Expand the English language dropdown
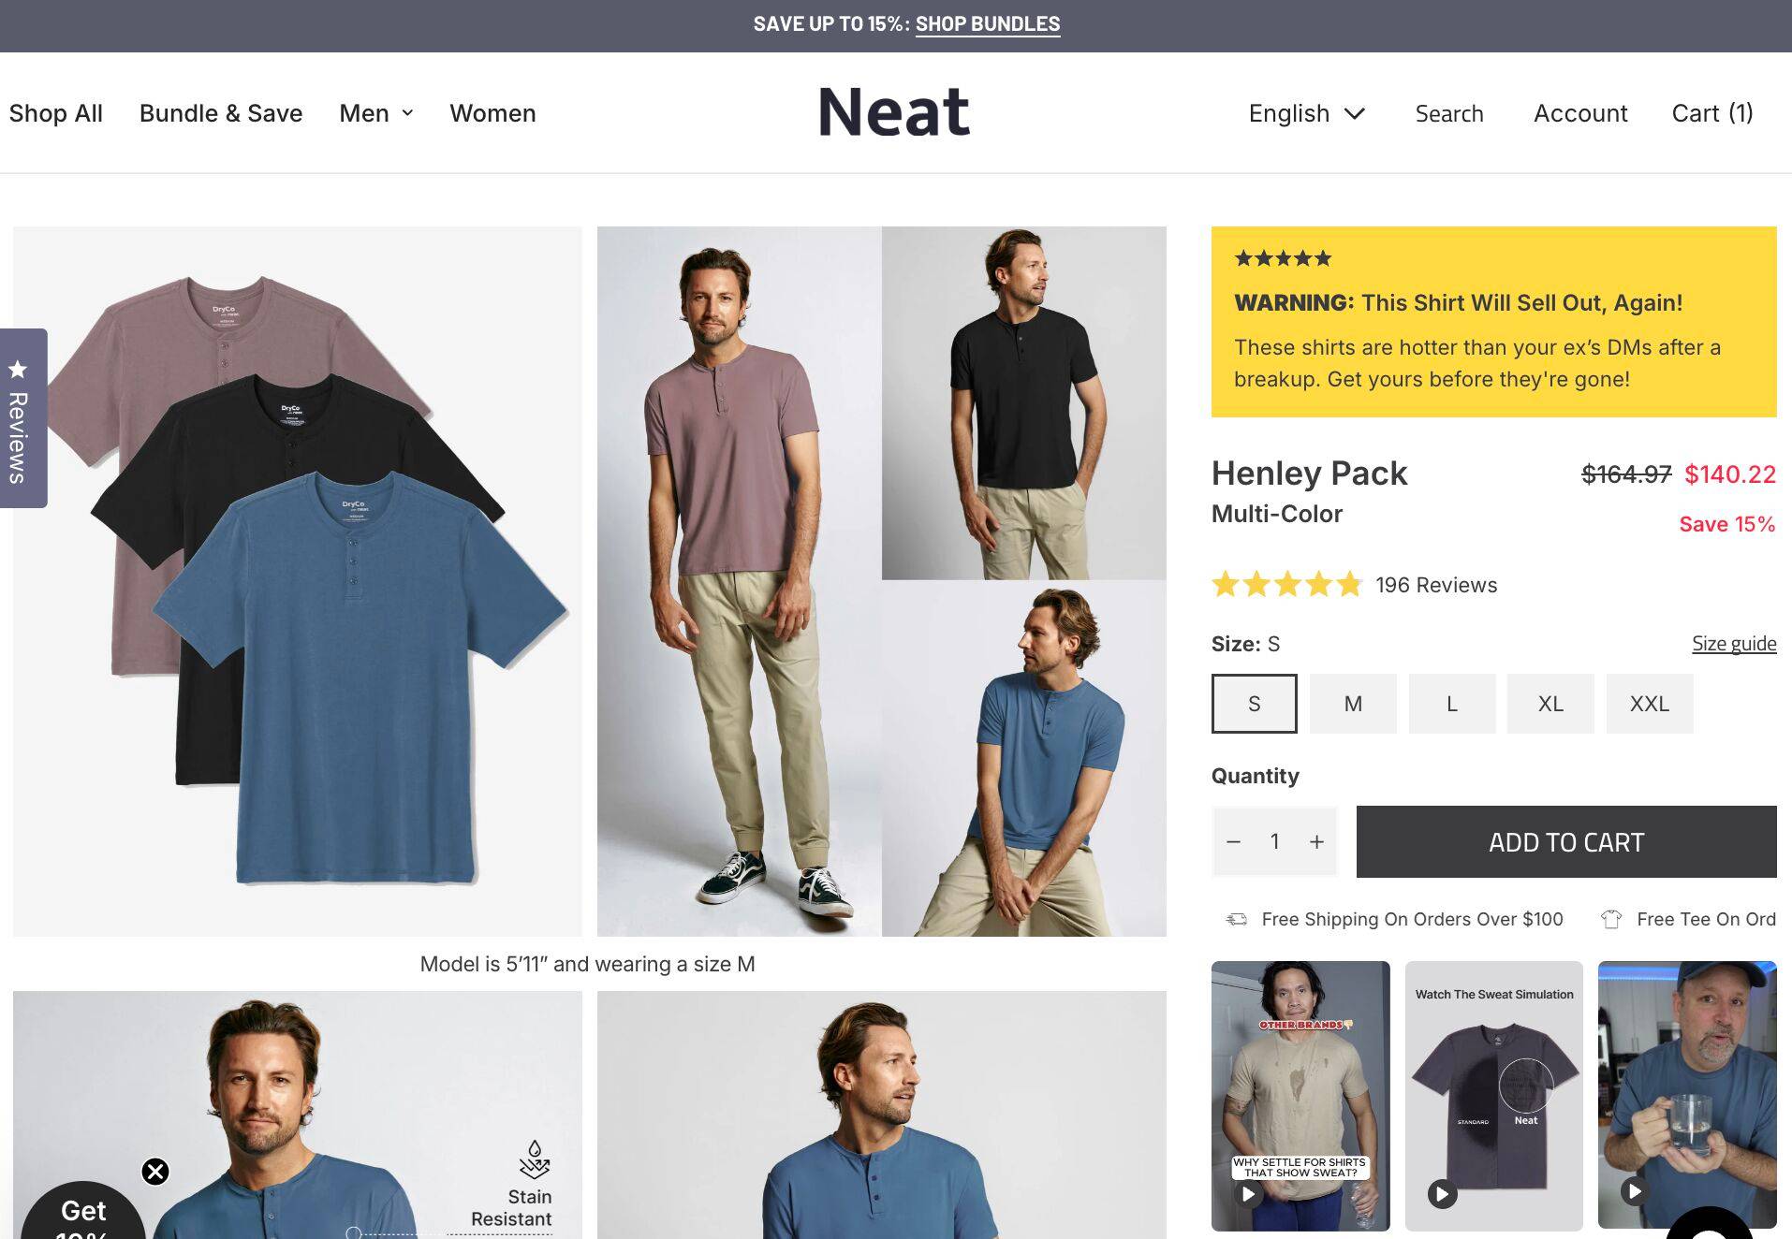The image size is (1792, 1239). [x=1307, y=113]
